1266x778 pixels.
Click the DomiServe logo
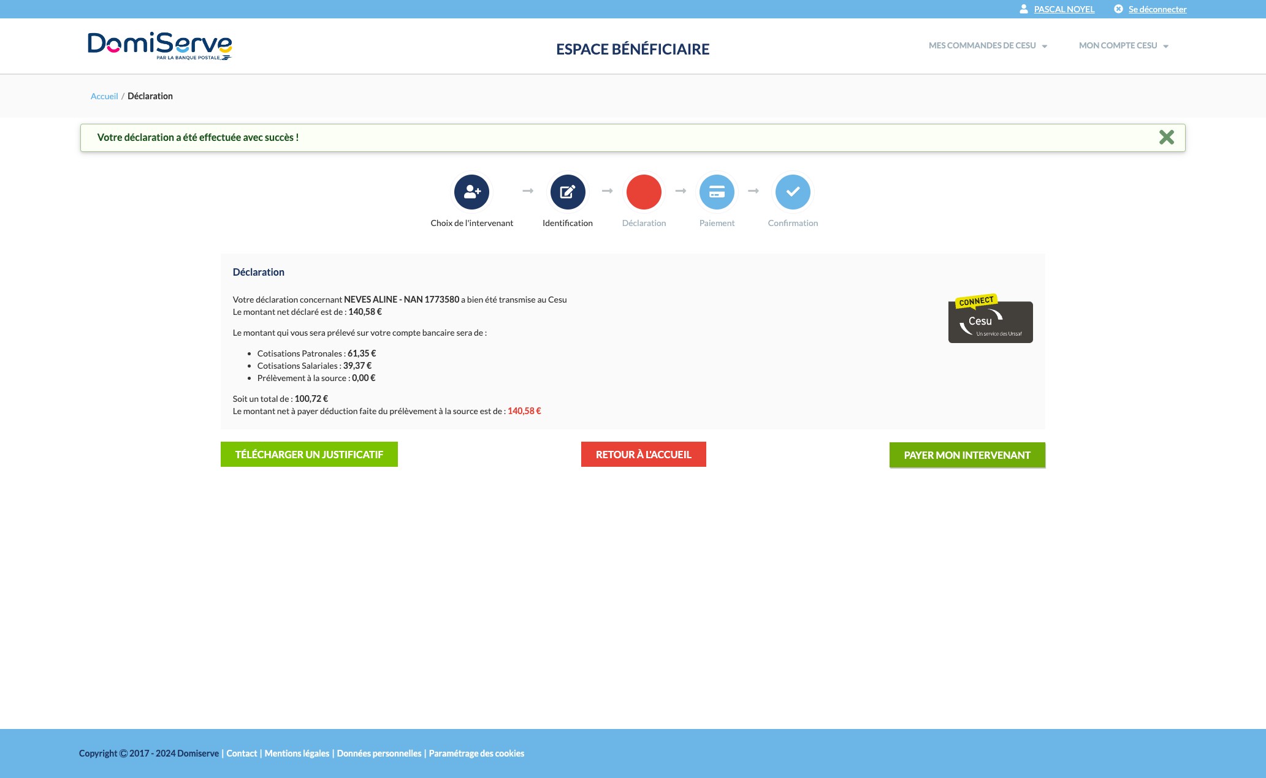pyautogui.click(x=158, y=46)
